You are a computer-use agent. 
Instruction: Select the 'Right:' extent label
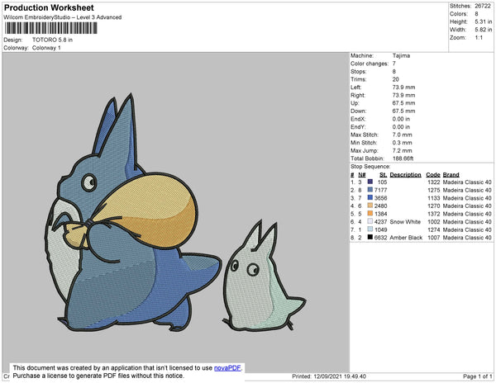point(358,95)
